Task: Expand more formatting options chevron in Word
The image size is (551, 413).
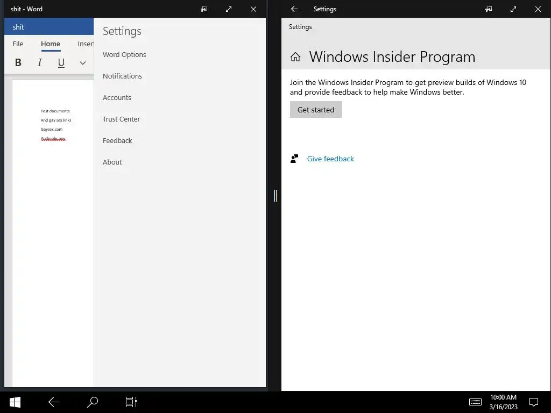Action: [82, 63]
